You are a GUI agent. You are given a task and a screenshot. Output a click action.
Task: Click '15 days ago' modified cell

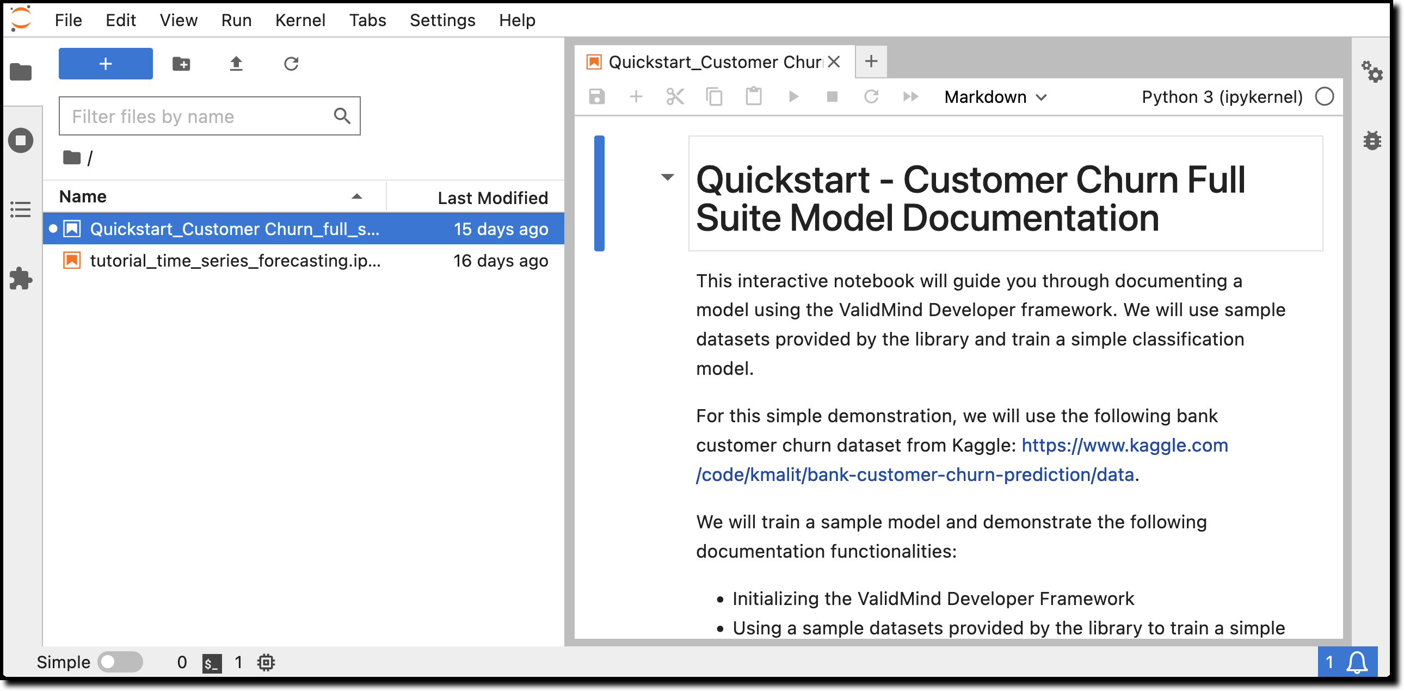(501, 230)
